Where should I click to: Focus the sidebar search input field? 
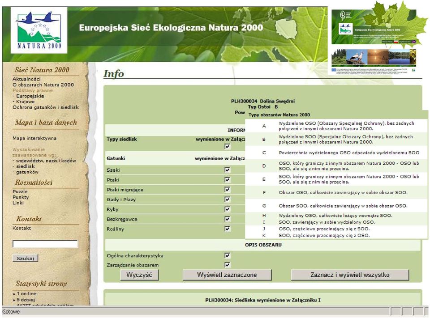tap(45, 244)
